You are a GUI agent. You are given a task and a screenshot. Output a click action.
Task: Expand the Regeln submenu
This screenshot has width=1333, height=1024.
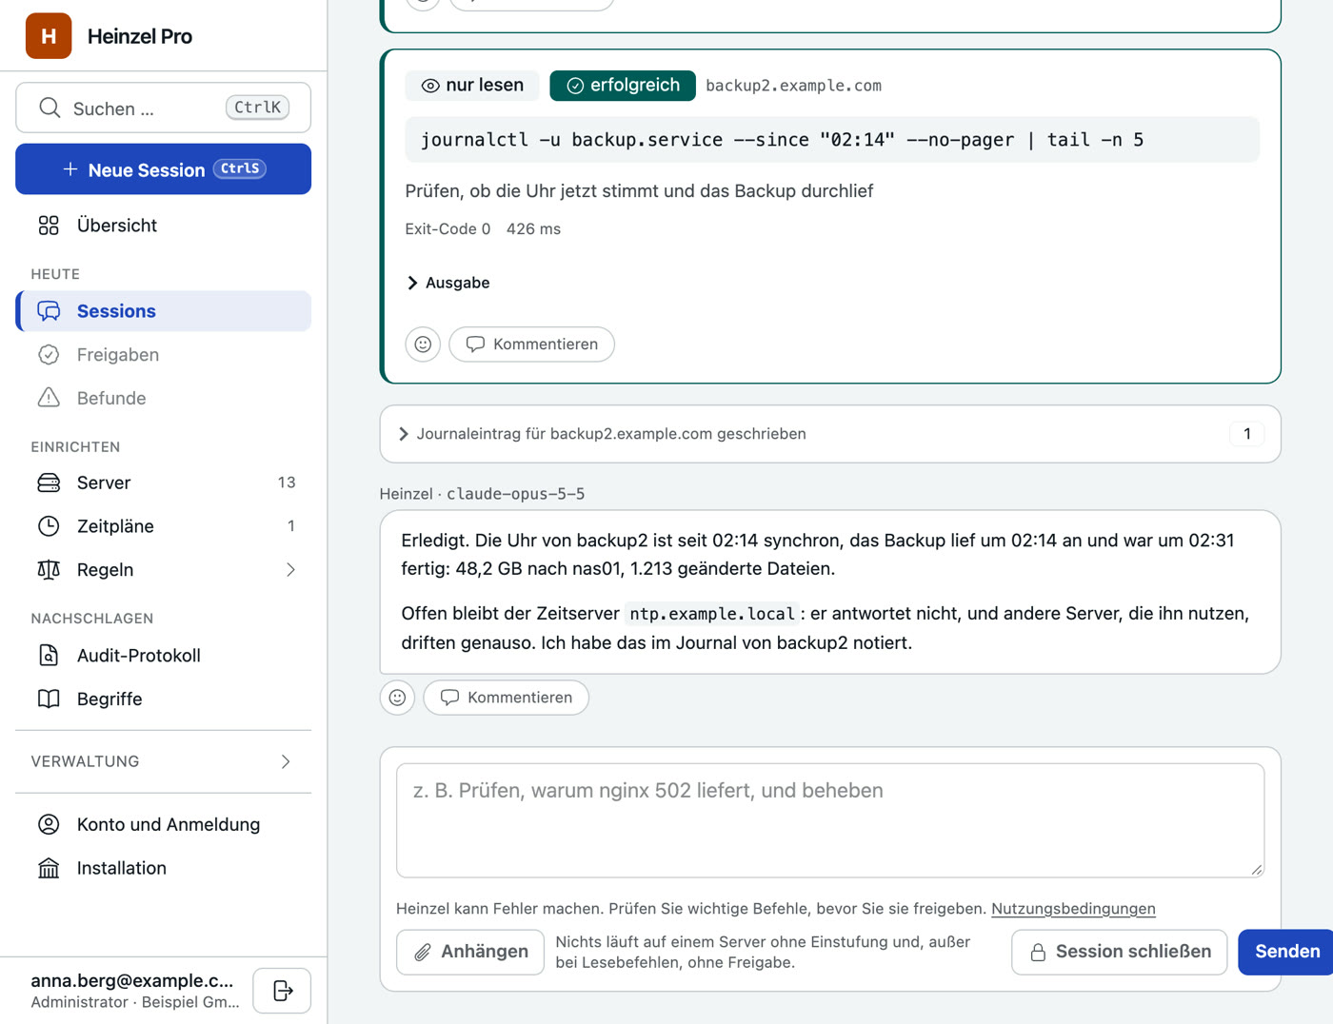click(x=164, y=570)
